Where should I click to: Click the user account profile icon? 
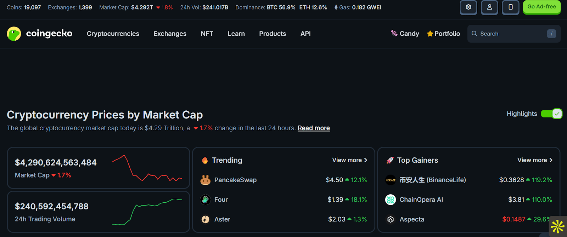(x=489, y=7)
